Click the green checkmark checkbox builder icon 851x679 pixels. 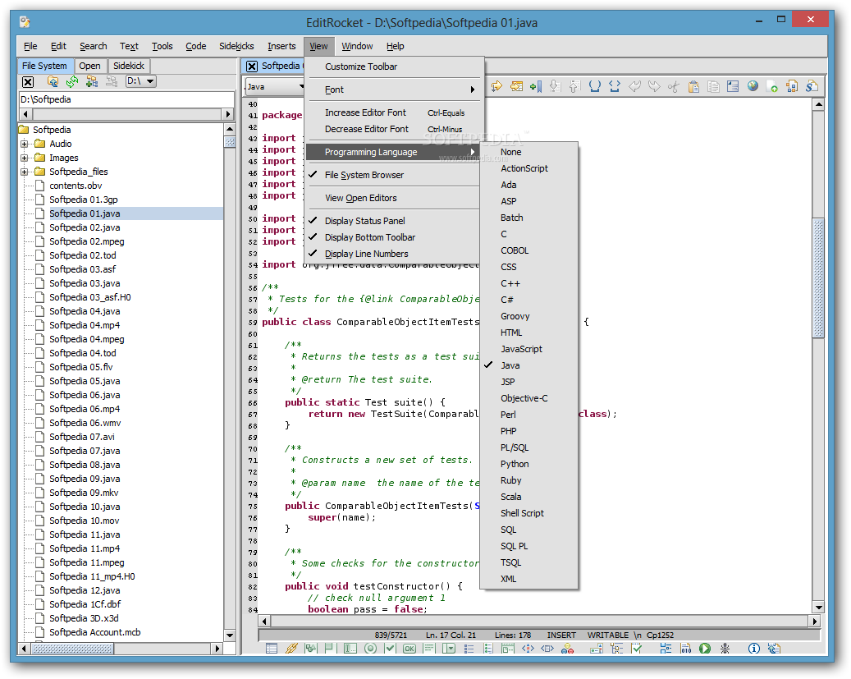point(390,648)
